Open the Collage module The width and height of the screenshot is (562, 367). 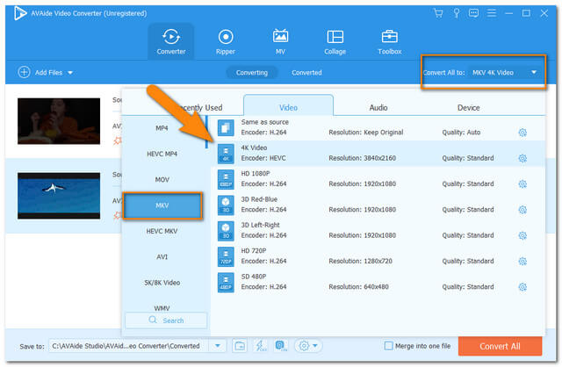[335, 41]
